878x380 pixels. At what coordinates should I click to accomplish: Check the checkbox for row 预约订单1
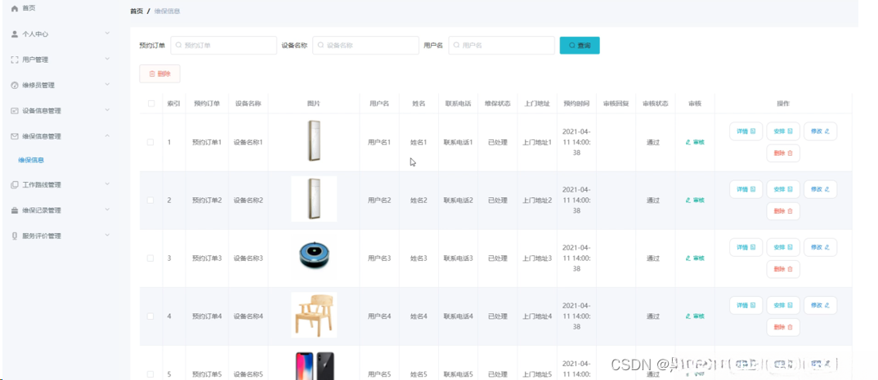pyautogui.click(x=150, y=143)
